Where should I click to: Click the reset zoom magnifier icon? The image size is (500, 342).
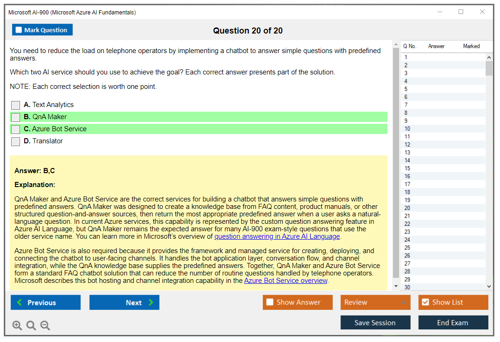[31, 325]
